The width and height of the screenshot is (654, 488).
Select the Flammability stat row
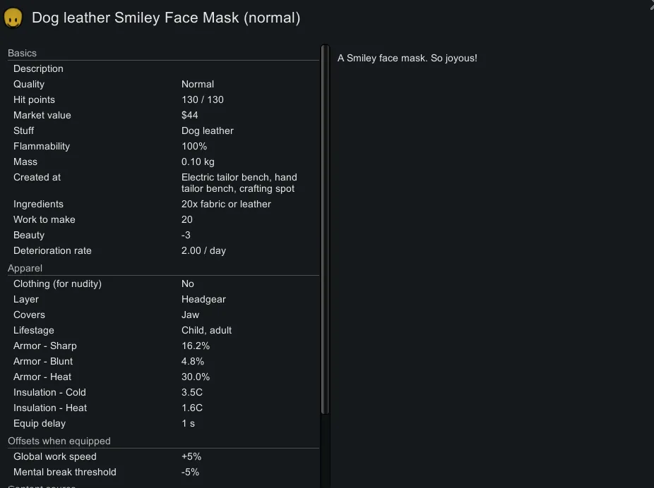(164, 146)
